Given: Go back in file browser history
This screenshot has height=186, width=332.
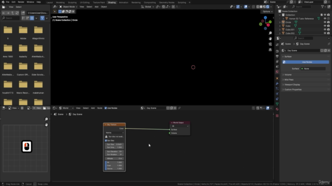Looking at the screenshot, I should 4,13.
